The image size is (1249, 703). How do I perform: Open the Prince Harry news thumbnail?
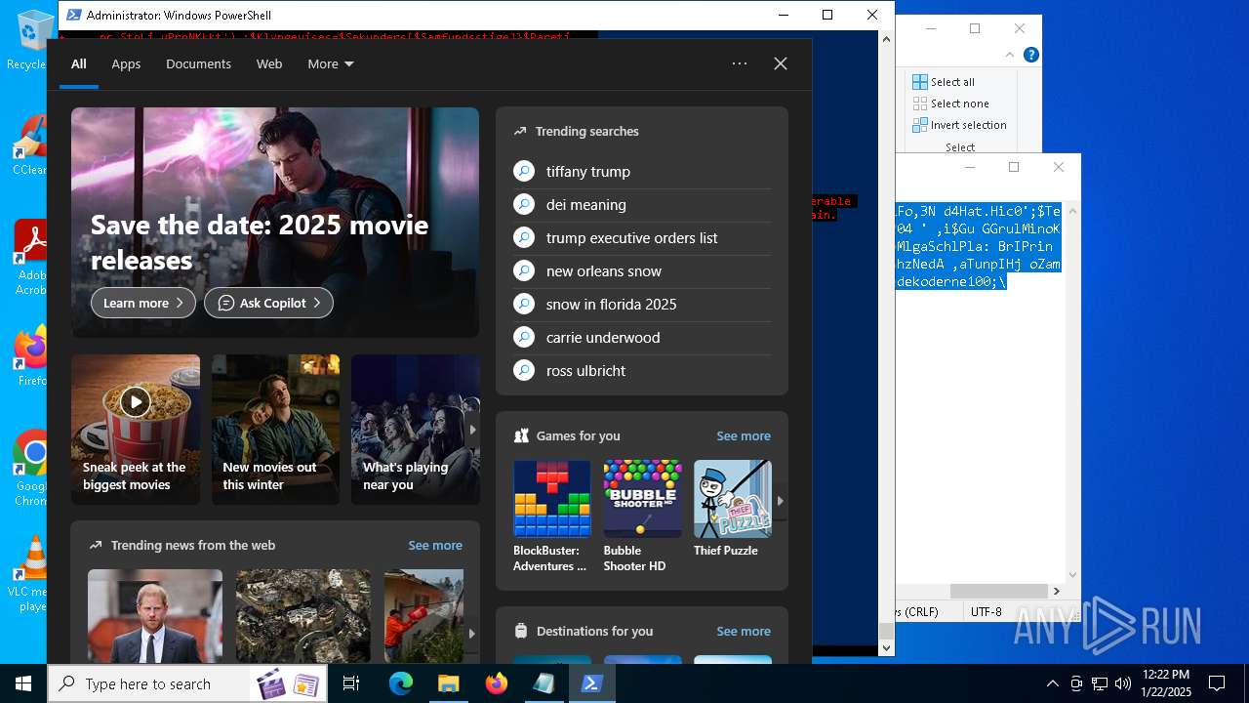coord(155,616)
